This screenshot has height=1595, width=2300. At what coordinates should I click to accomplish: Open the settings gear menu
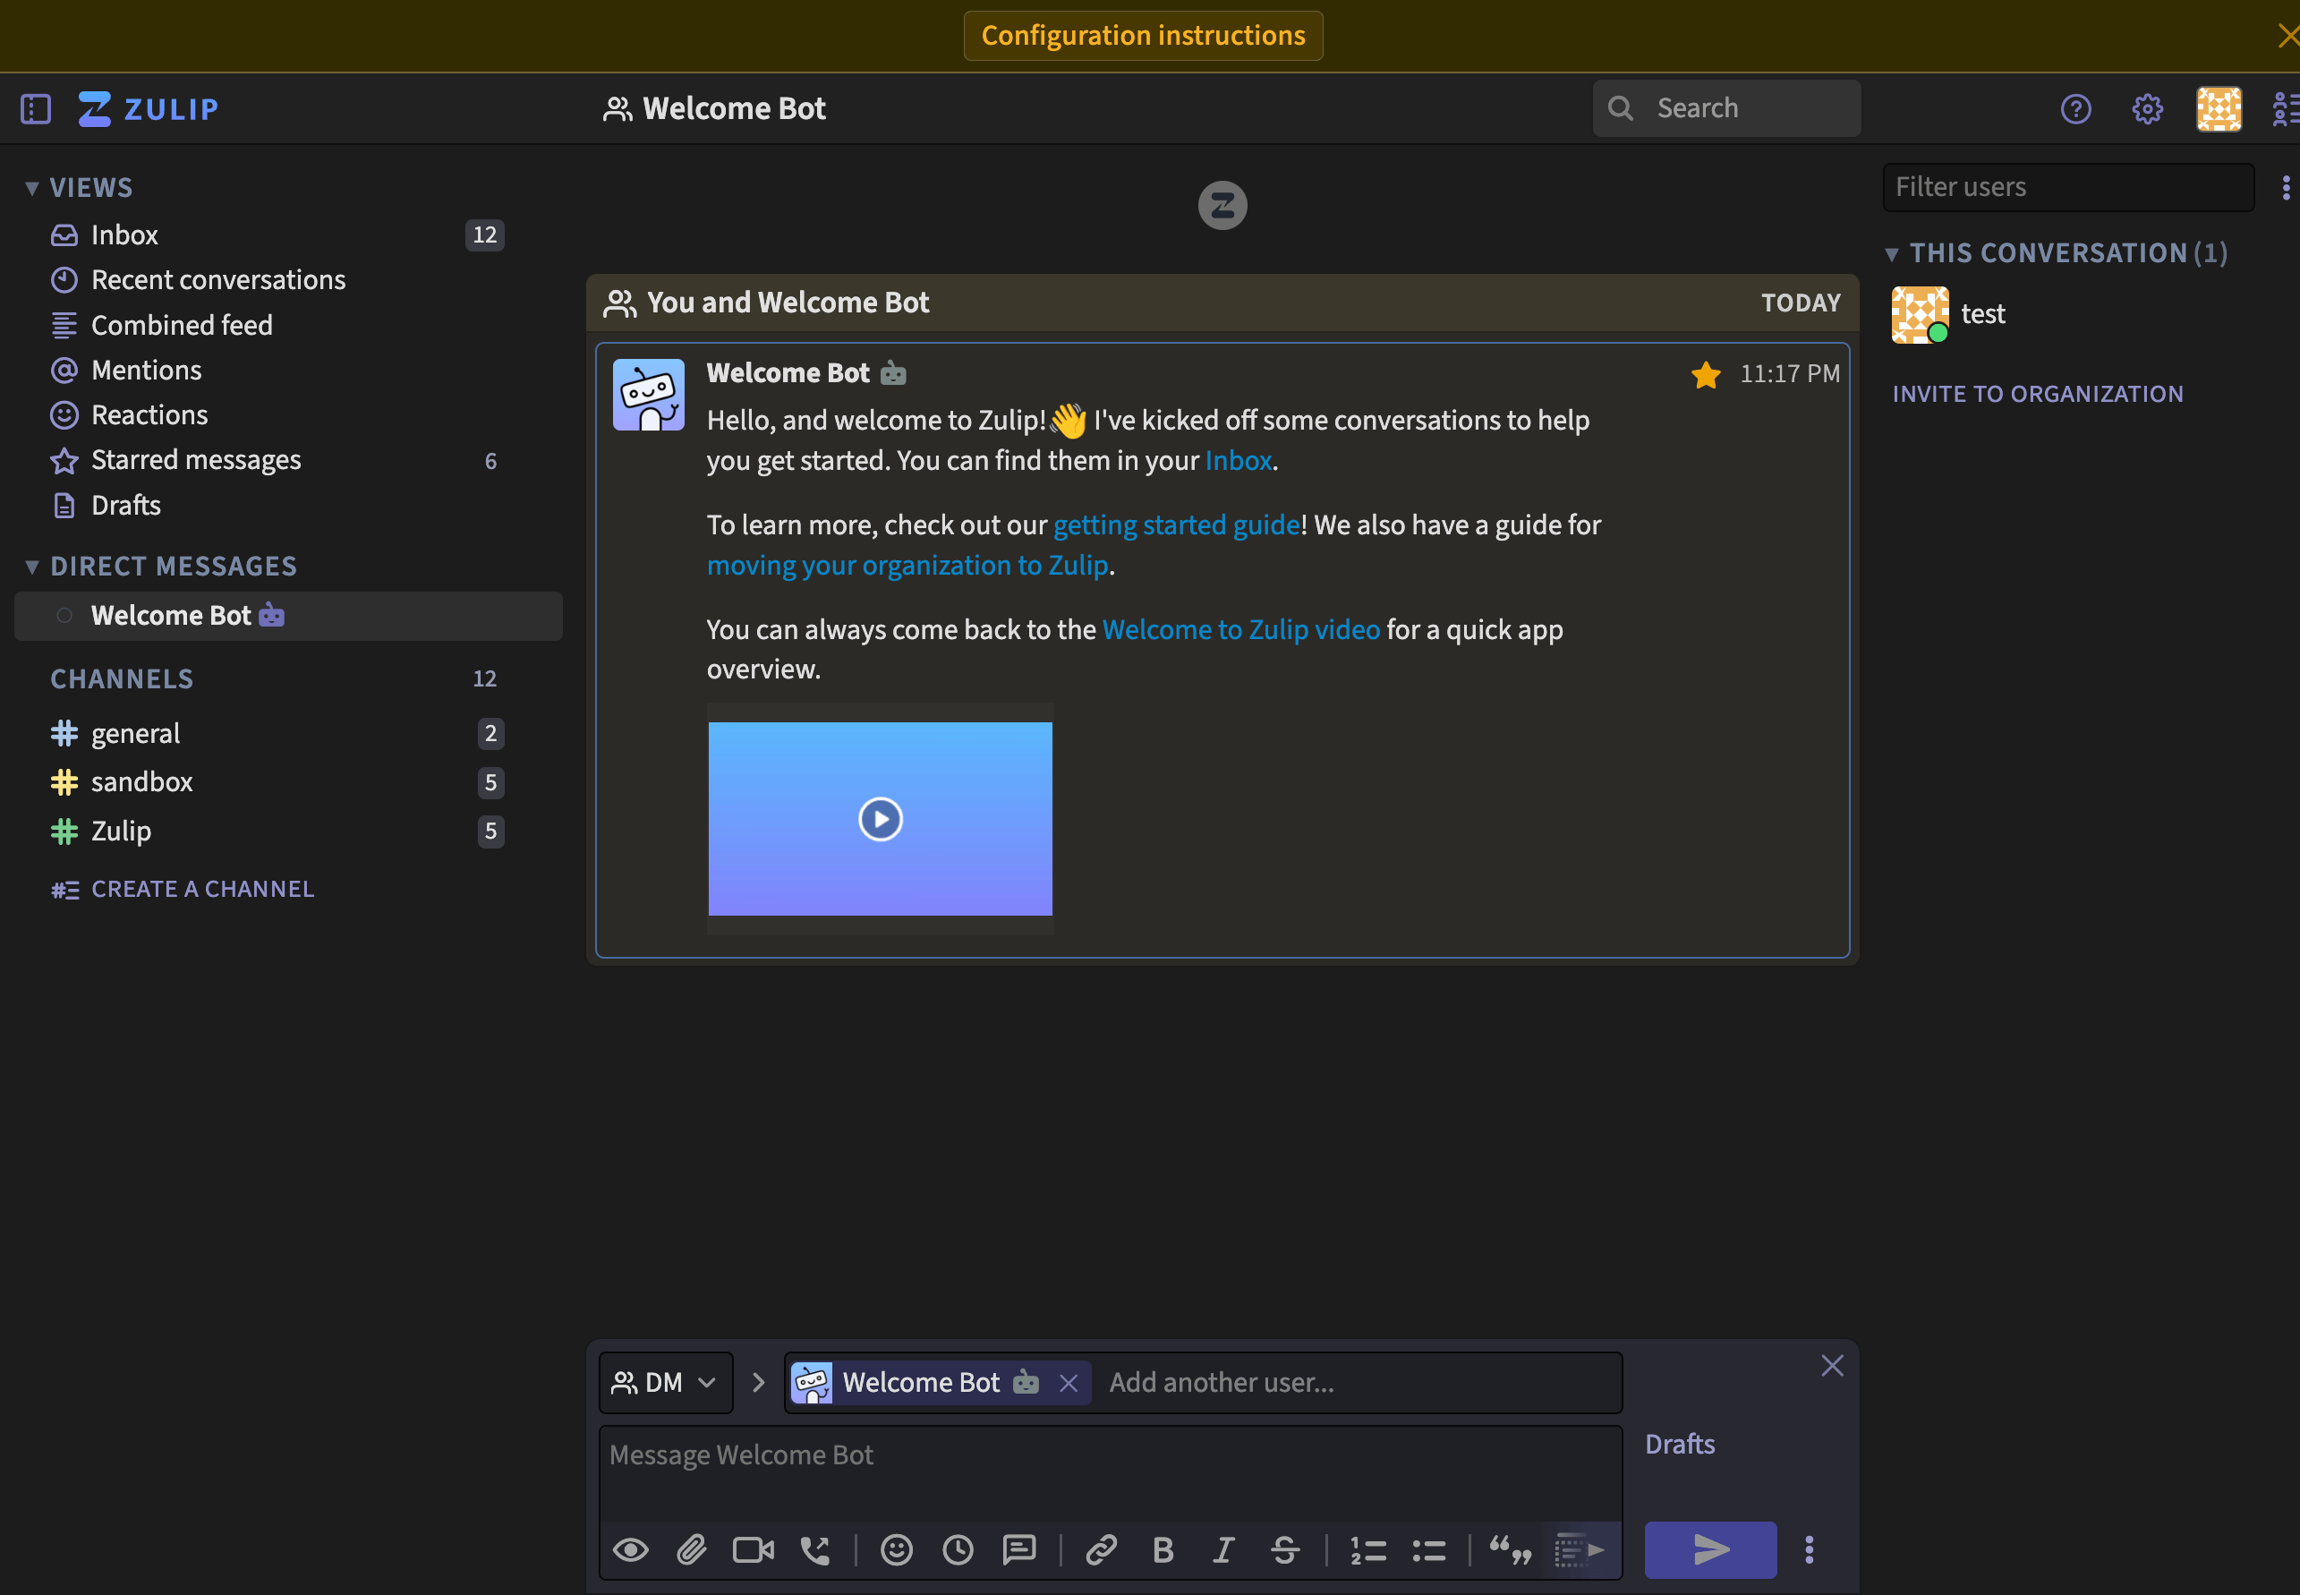2147,109
